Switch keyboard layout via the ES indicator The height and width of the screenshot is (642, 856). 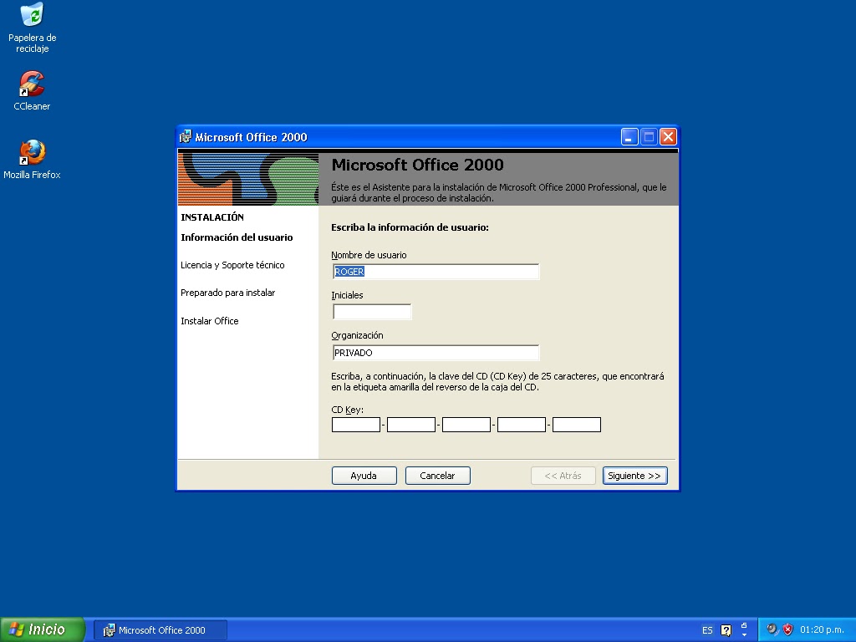coord(707,629)
